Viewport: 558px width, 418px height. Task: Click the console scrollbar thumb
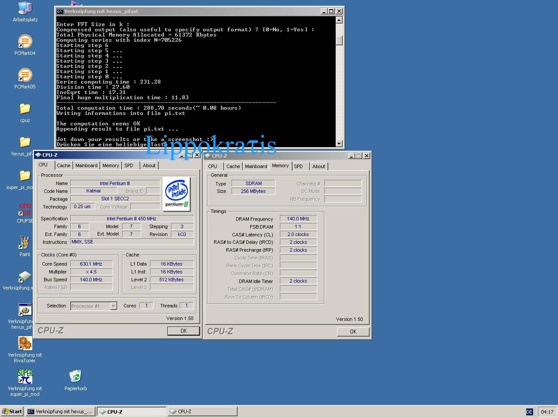coord(339,40)
